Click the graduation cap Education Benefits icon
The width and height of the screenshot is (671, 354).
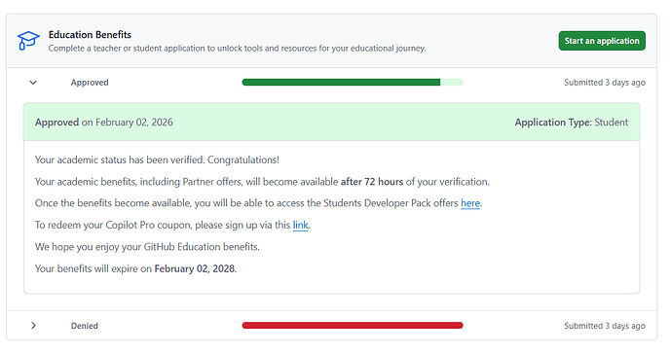point(28,41)
